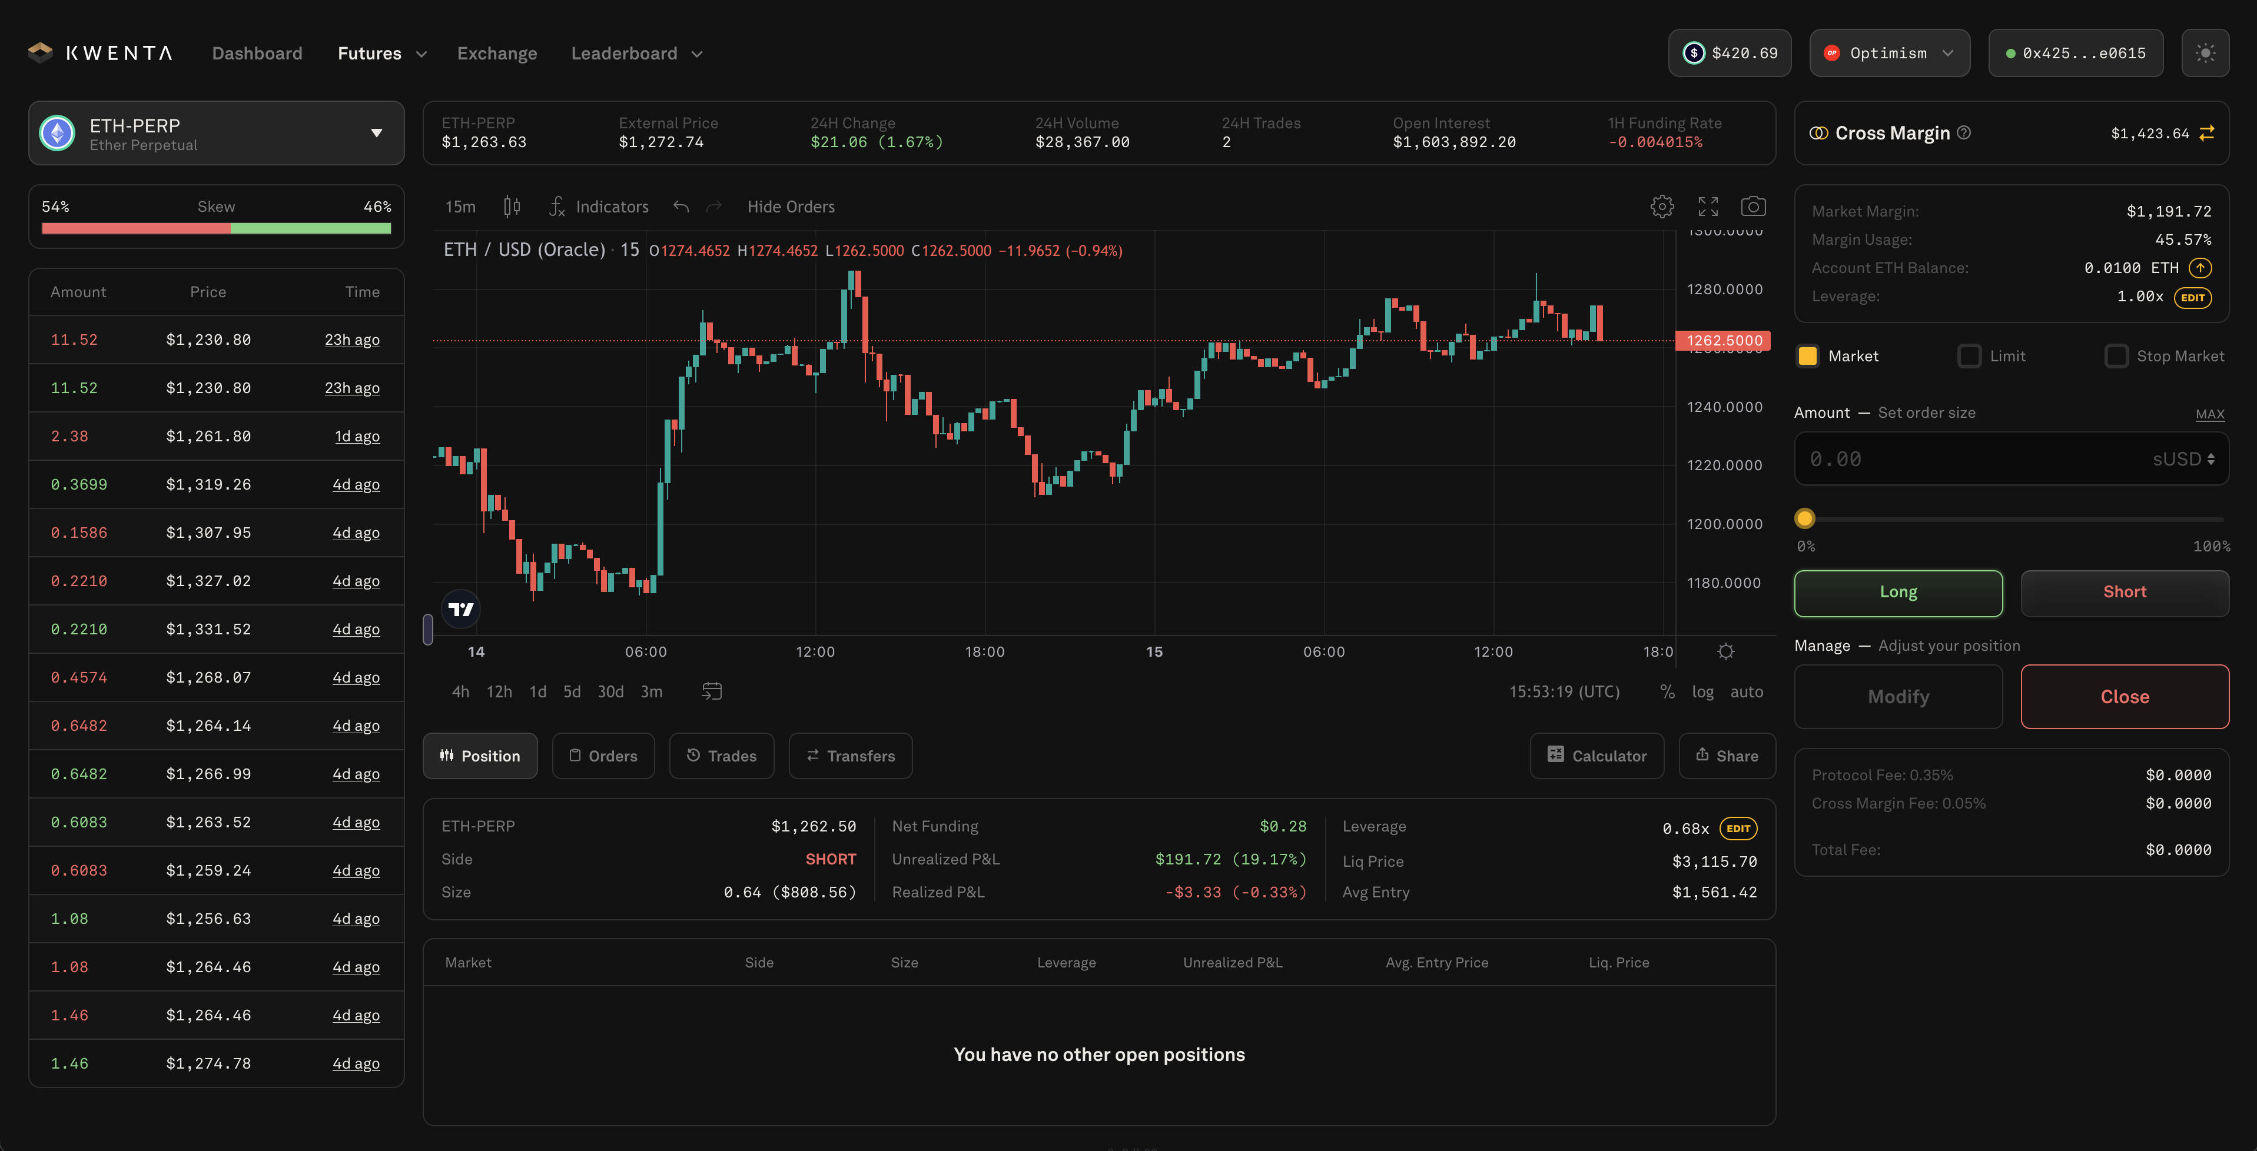Open Futures menu dropdown
Viewport: 2257px width, 1151px height.
382,54
